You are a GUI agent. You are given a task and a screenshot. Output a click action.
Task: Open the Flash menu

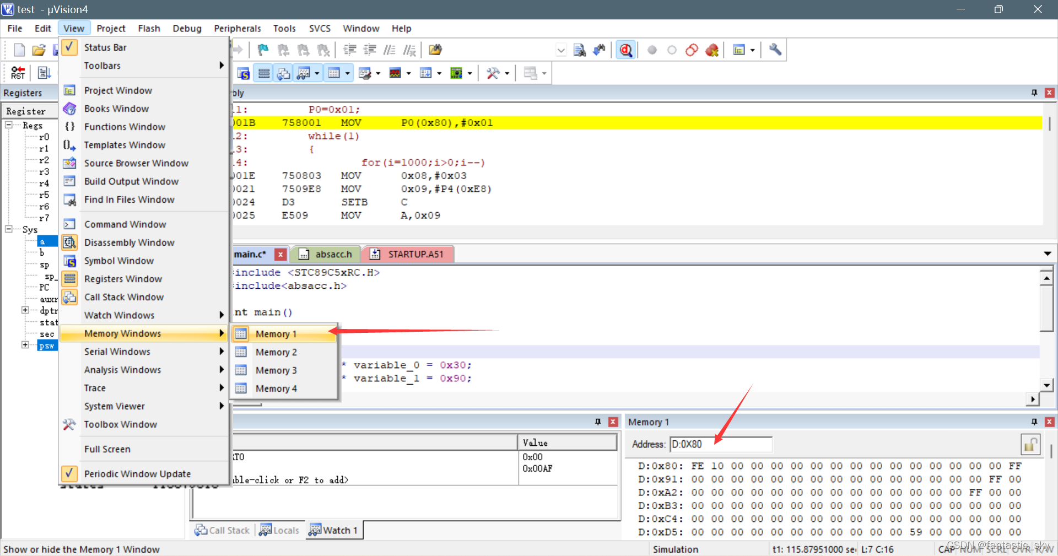149,28
